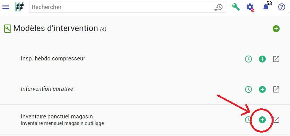Screen dimensions: 290x136
Task: Open the search history dropdown
Action: [219, 7]
